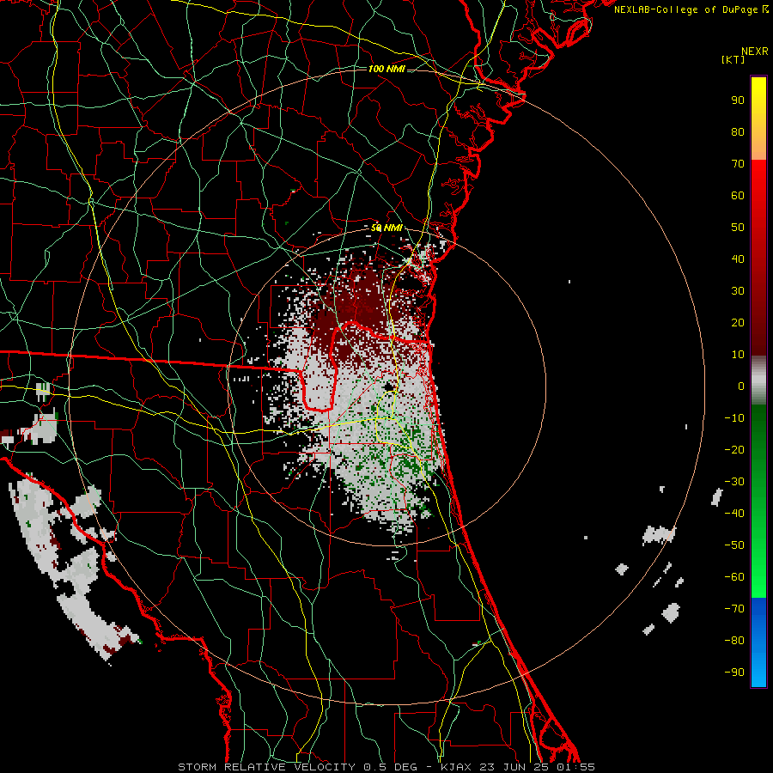Viewport: 773px width, 773px height.
Task: Click the blue band at color bar bottom
Action: pyautogui.click(x=758, y=642)
